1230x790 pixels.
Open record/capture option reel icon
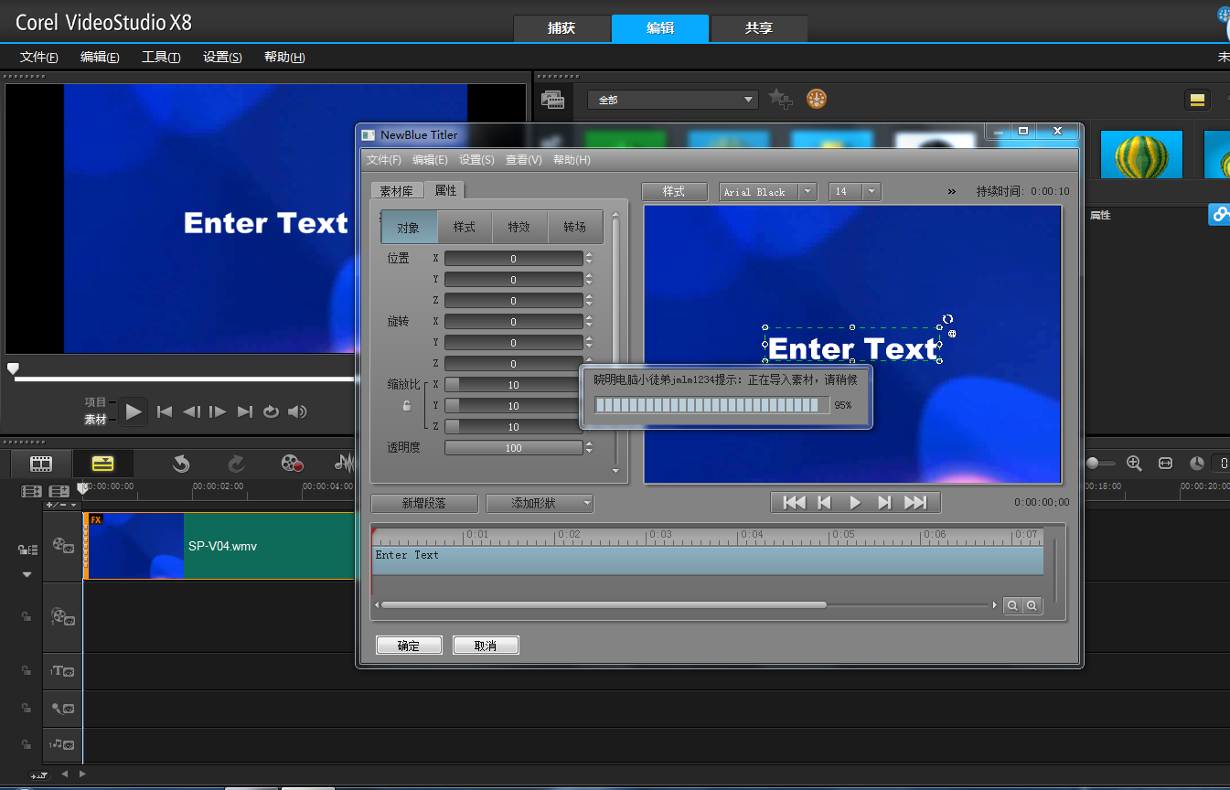click(x=292, y=464)
